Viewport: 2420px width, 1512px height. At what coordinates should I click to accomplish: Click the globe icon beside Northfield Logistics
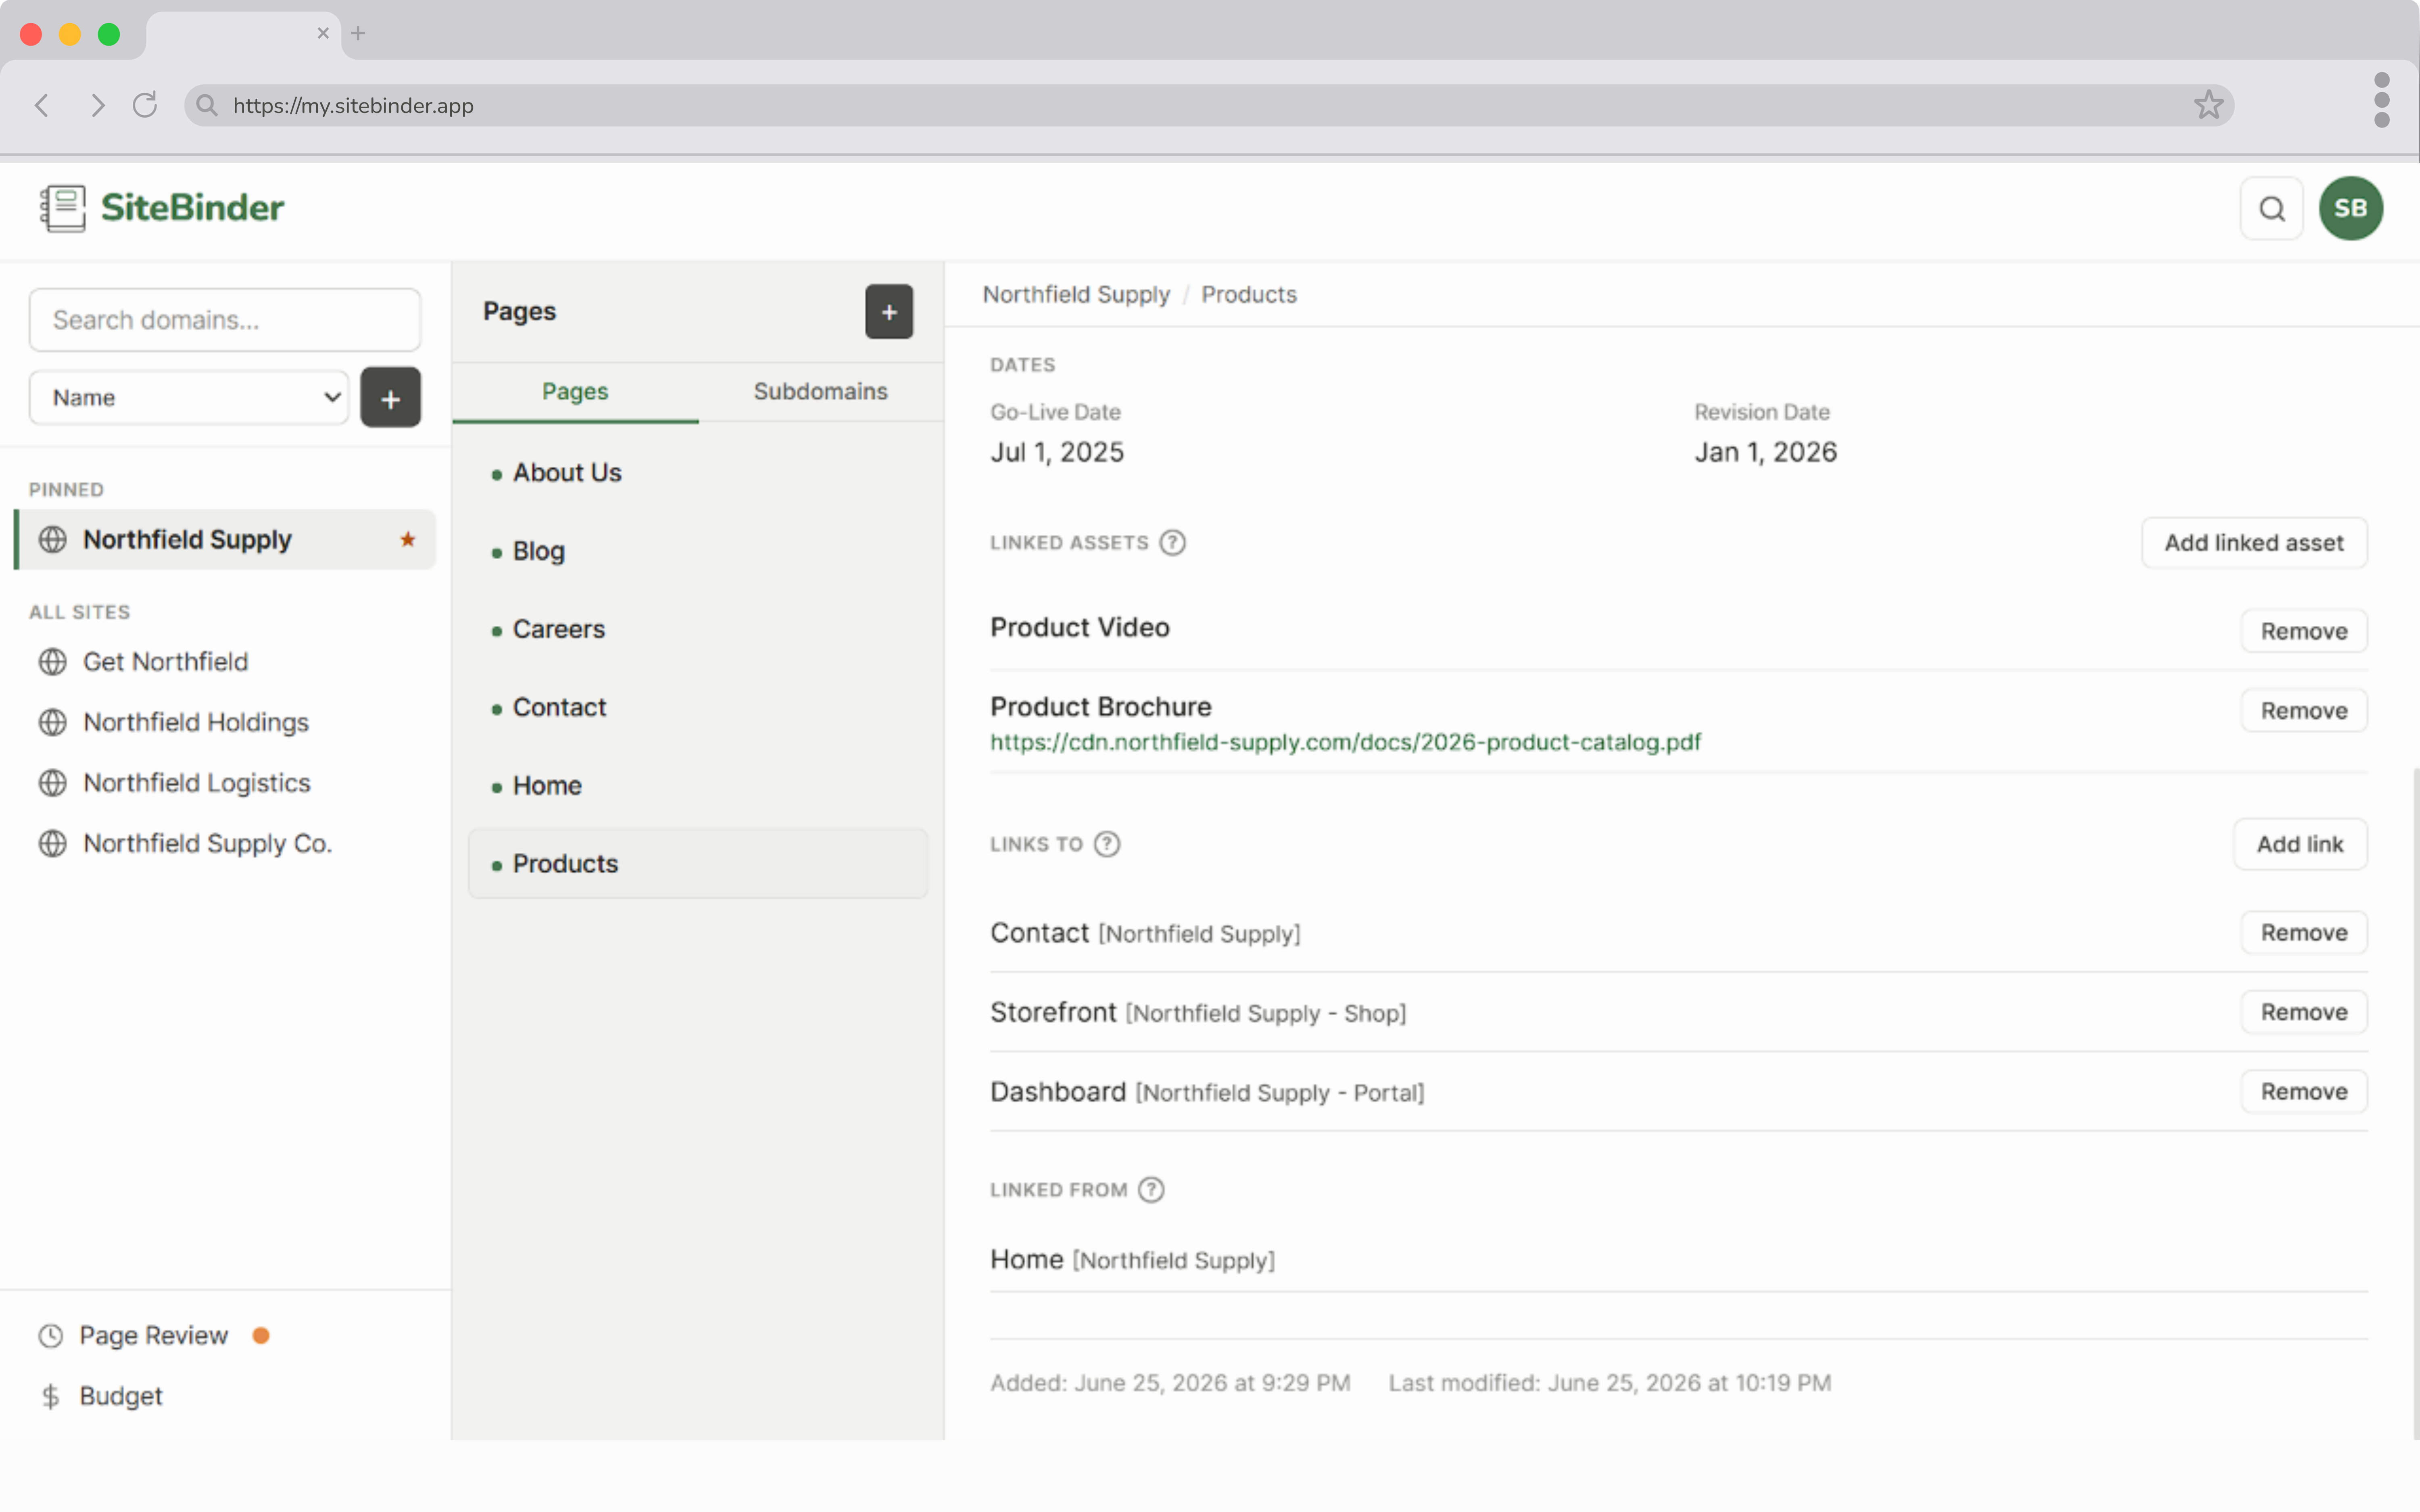[x=52, y=783]
